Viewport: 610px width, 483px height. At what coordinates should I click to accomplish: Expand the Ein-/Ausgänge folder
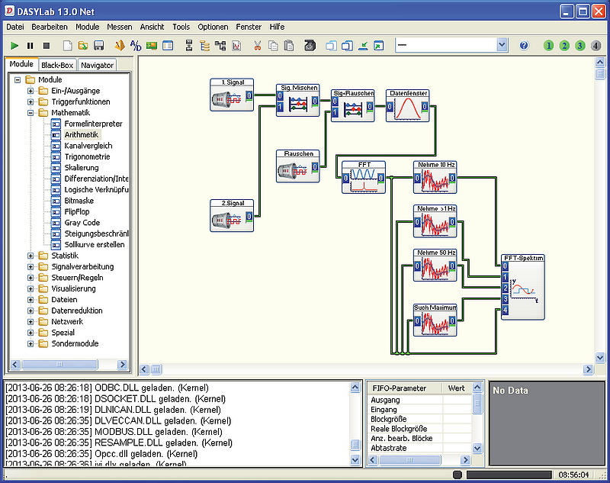(x=30, y=91)
